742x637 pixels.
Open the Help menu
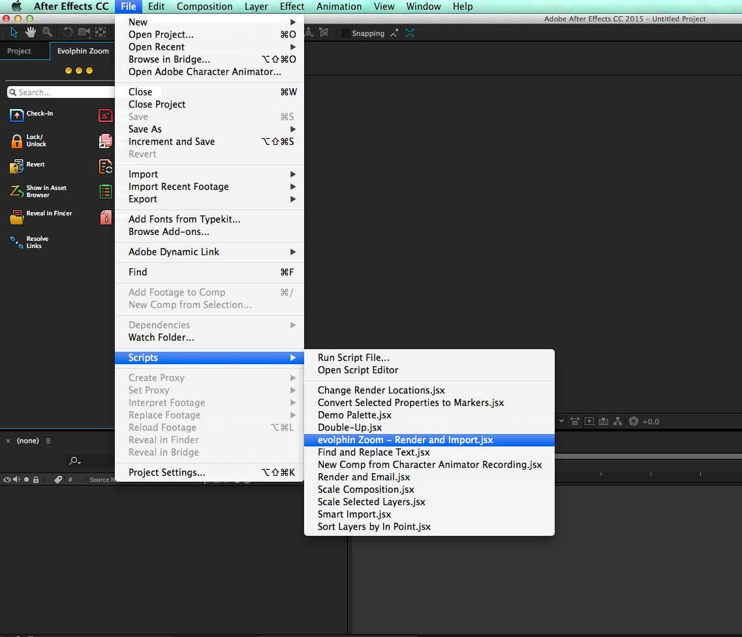point(462,7)
